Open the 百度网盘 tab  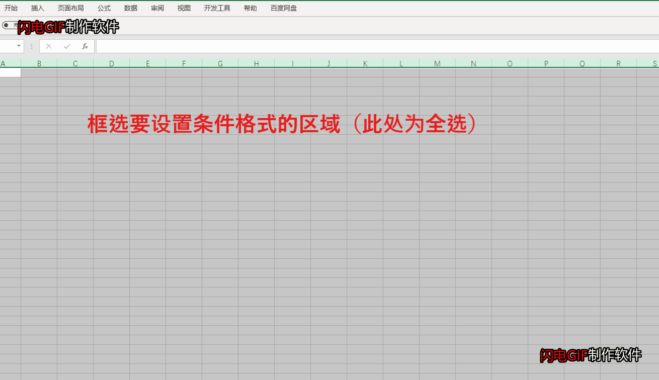coord(284,8)
